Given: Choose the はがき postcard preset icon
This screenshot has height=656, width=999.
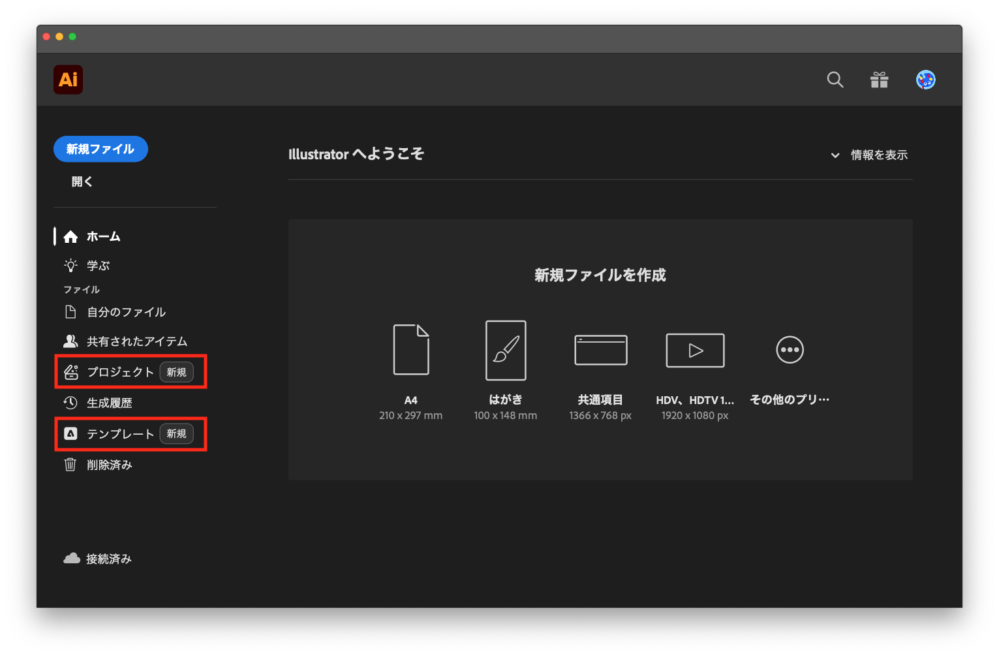Looking at the screenshot, I should 505,350.
